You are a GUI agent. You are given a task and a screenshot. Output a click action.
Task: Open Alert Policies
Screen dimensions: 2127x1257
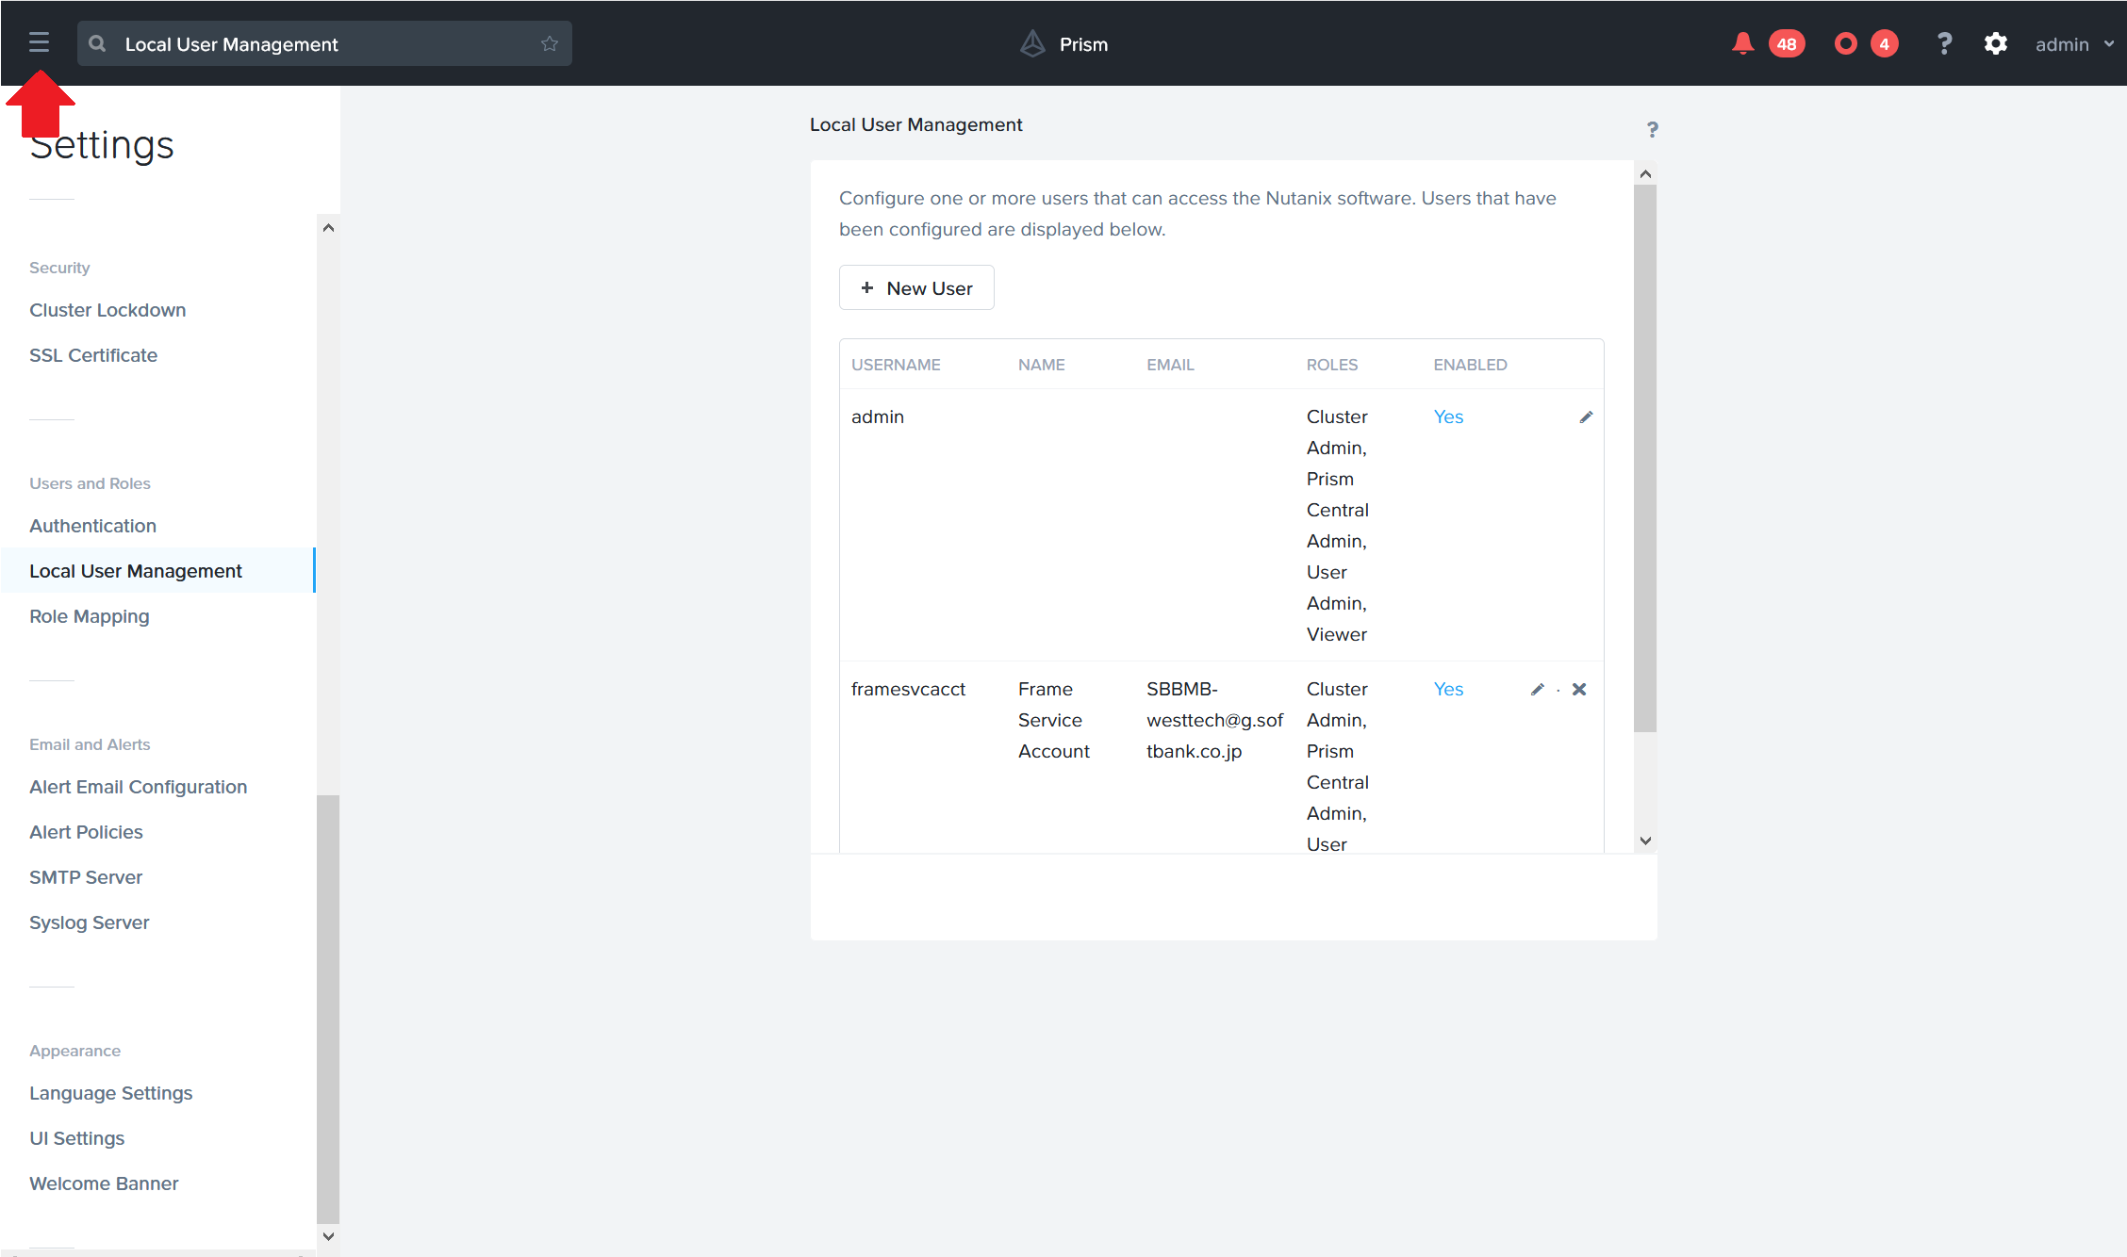point(86,832)
